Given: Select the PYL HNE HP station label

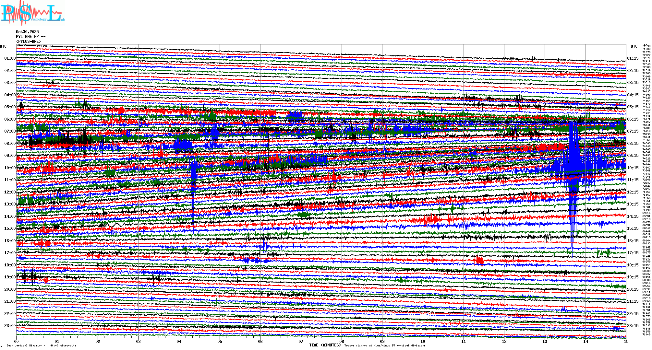Looking at the screenshot, I should click(30, 37).
